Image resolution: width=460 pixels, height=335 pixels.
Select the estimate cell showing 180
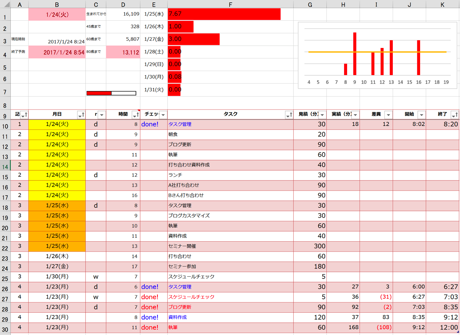[310, 267]
